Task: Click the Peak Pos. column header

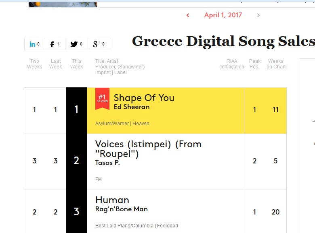Action: point(254,64)
